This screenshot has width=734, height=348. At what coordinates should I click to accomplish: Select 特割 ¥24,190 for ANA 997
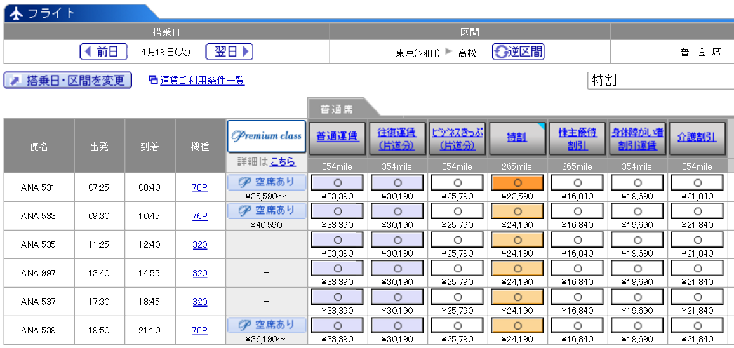(517, 269)
